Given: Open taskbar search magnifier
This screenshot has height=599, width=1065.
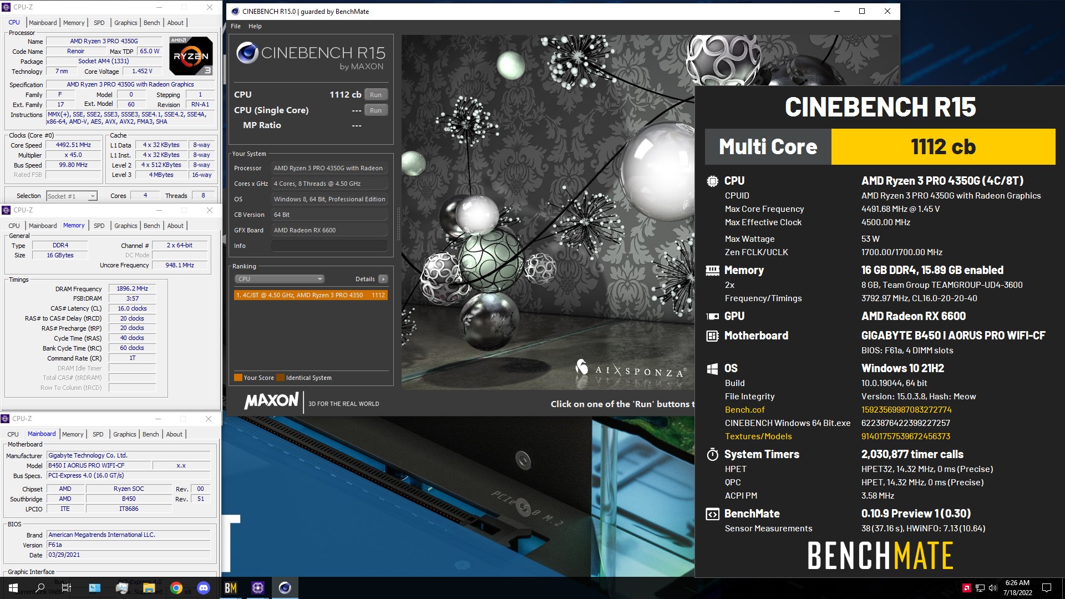Looking at the screenshot, I should [x=40, y=588].
